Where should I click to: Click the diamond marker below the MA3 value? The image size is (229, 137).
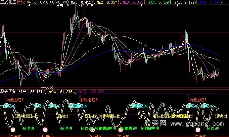(141, 6)
